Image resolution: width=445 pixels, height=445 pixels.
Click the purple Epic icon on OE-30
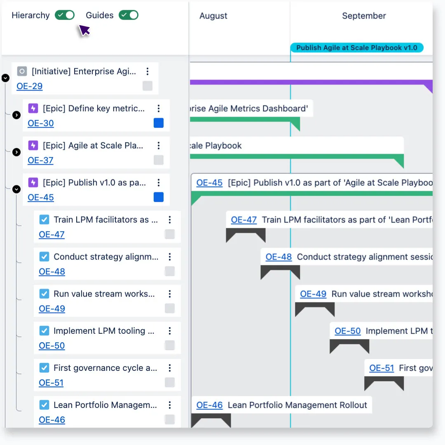(33, 108)
